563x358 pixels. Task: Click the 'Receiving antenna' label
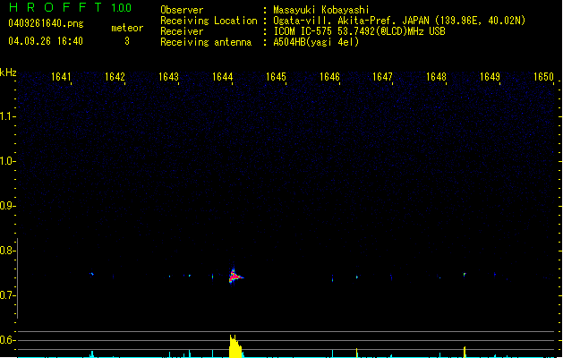click(x=206, y=42)
